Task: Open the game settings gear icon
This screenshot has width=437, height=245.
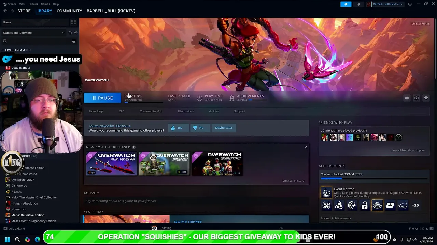Action: click(407, 98)
